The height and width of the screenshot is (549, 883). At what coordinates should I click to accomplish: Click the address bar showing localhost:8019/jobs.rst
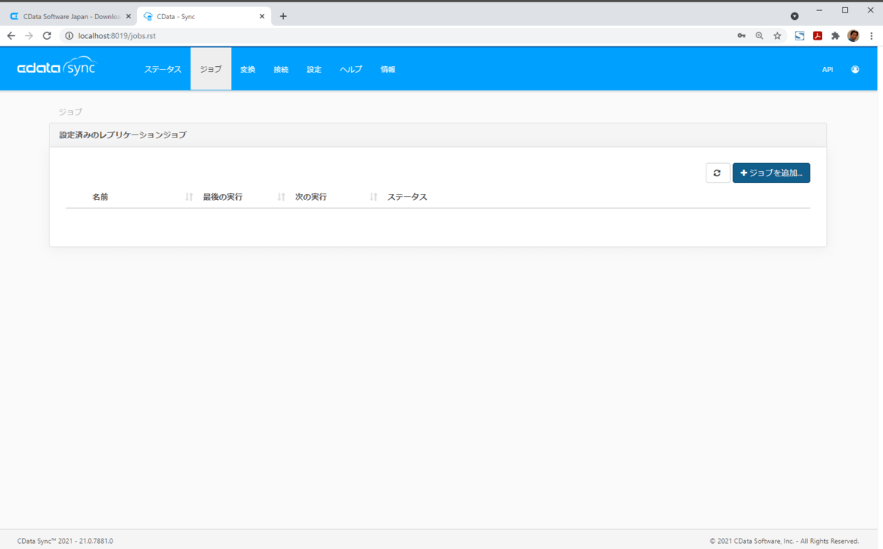pyautogui.click(x=397, y=35)
